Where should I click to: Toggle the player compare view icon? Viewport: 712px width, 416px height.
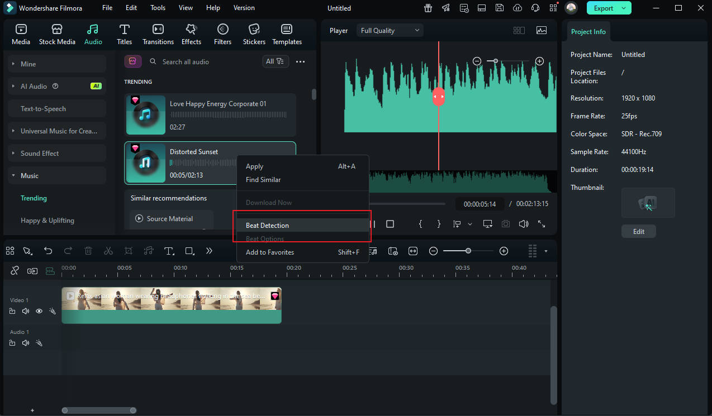pos(519,31)
